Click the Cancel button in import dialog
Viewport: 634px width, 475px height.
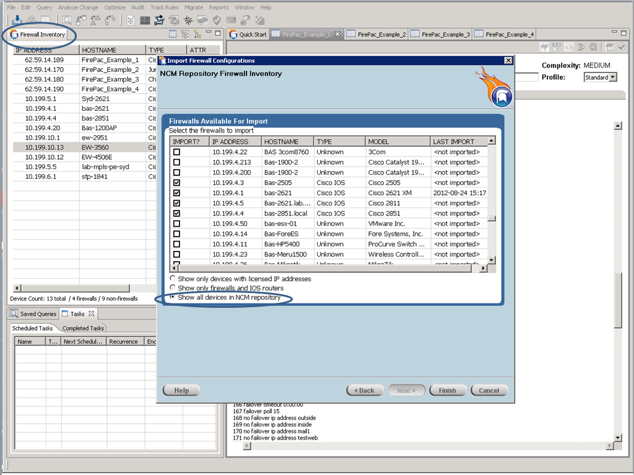pos(489,390)
